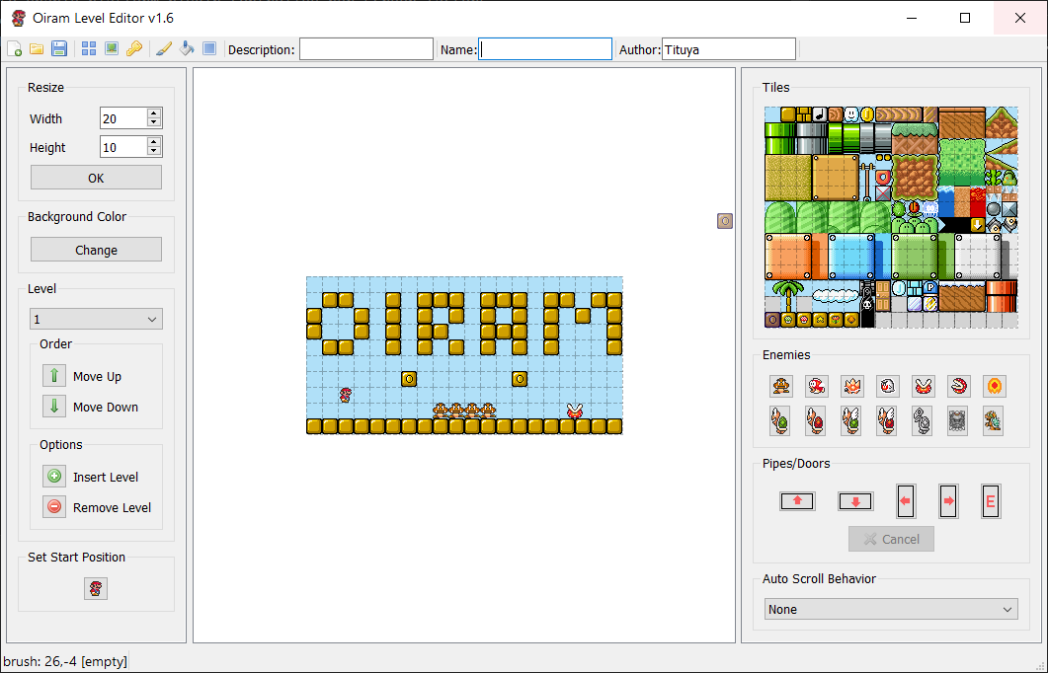Image resolution: width=1048 pixels, height=673 pixels.
Task: Choose the Dry Bones skeleton enemy
Action: point(923,421)
